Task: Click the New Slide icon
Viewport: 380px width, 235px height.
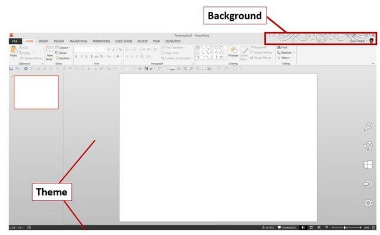Action: [50, 49]
